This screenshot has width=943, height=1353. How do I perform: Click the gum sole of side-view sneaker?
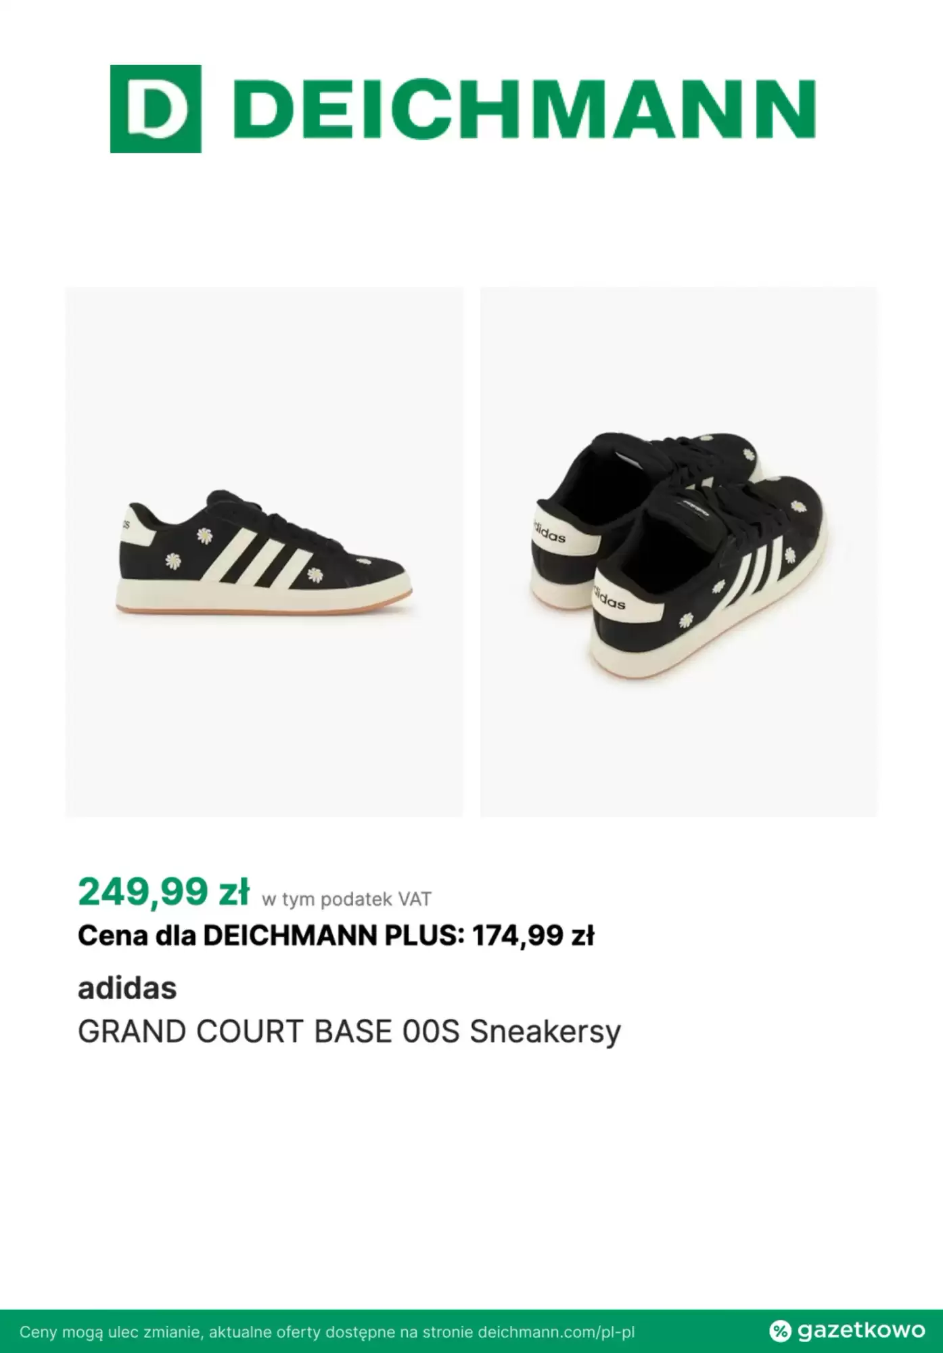(x=264, y=611)
